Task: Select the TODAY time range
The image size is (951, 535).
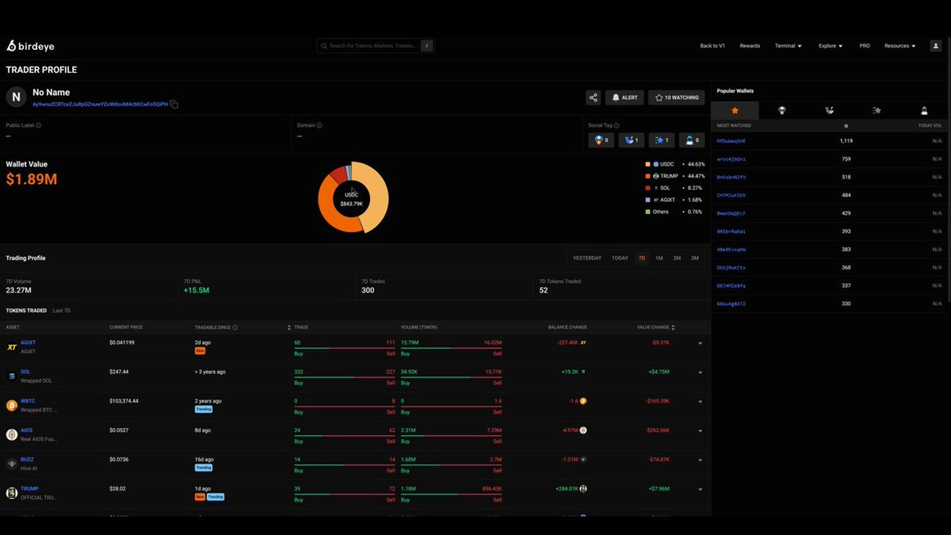Action: (x=620, y=258)
